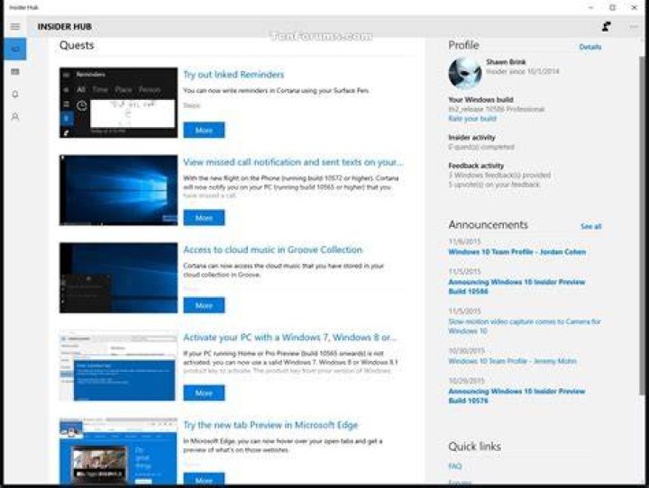Click More under Groove Collection quest
649x488 pixels.
(x=204, y=305)
